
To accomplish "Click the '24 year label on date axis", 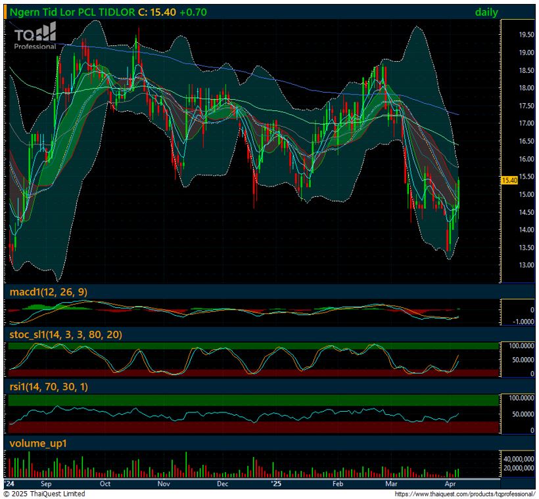I will 9,484.
